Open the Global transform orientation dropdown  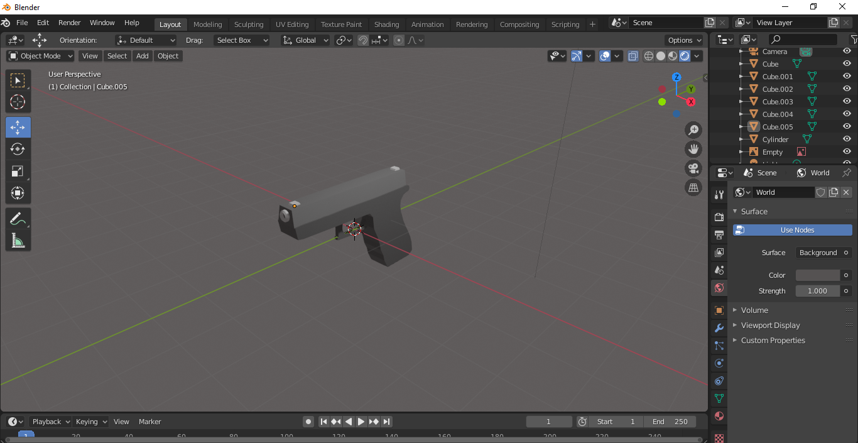click(x=305, y=40)
